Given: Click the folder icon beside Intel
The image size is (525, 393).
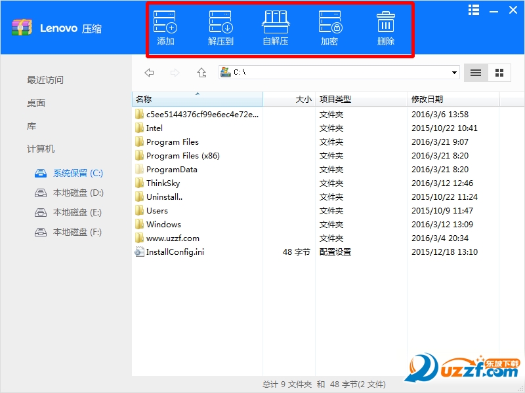Looking at the screenshot, I should 139,128.
